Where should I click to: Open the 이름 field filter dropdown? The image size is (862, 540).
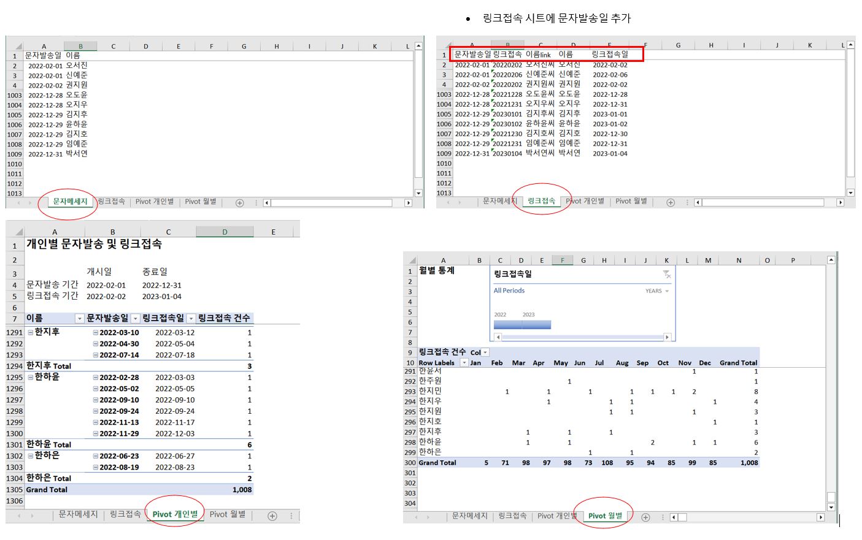[x=79, y=319]
